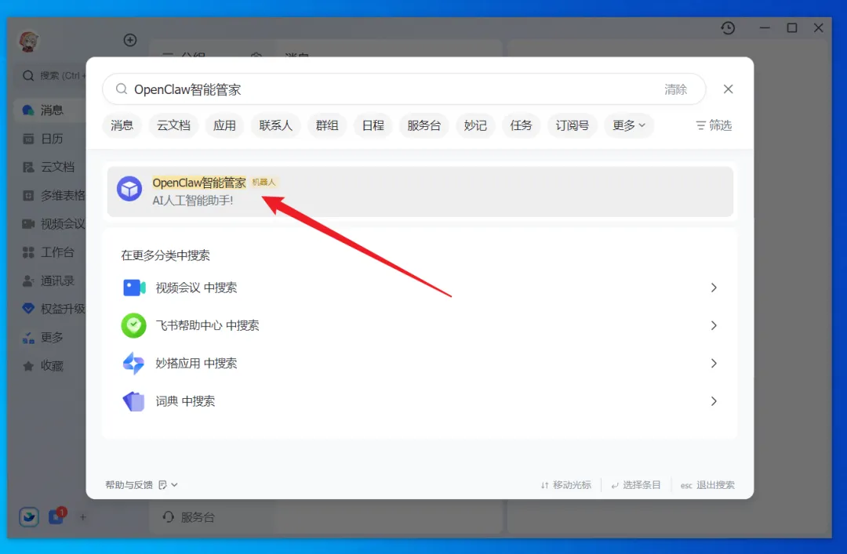Open the OpenClaw智能管家 robot search result
This screenshot has height=554, width=847.
click(420, 192)
